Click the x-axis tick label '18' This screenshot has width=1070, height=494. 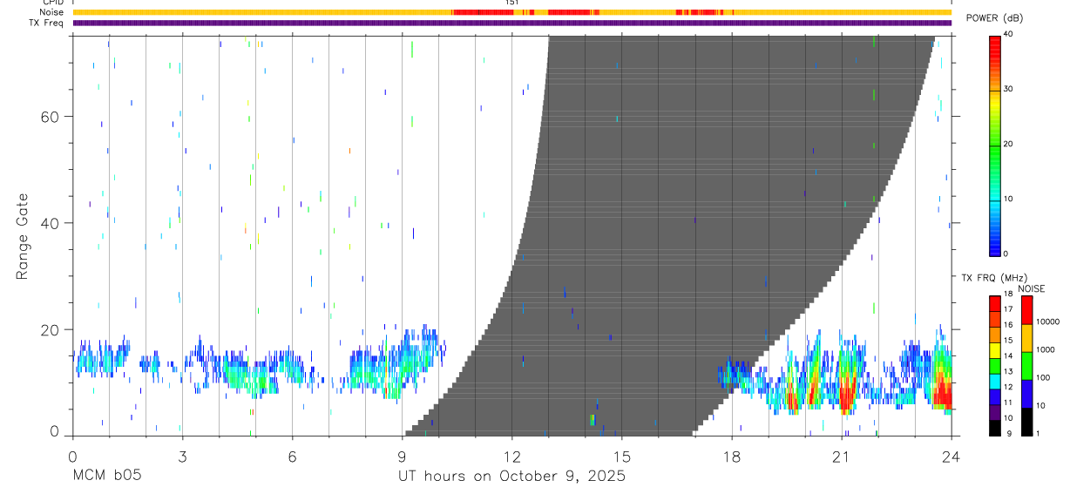point(731,456)
